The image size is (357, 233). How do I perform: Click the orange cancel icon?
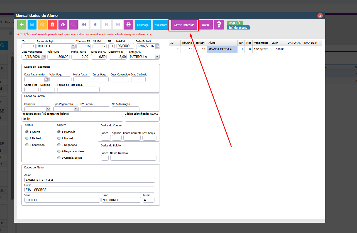tap(42, 25)
